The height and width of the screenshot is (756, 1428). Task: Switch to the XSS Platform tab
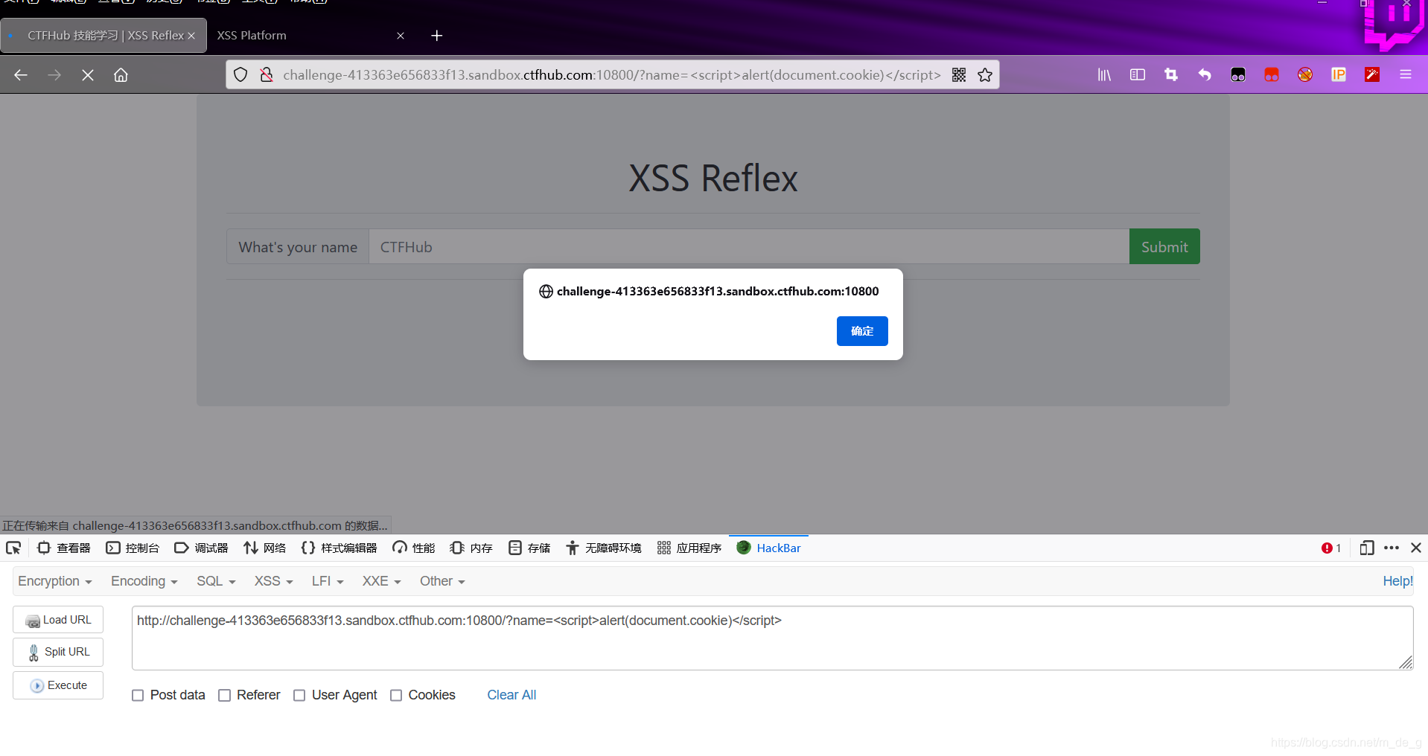pos(252,36)
